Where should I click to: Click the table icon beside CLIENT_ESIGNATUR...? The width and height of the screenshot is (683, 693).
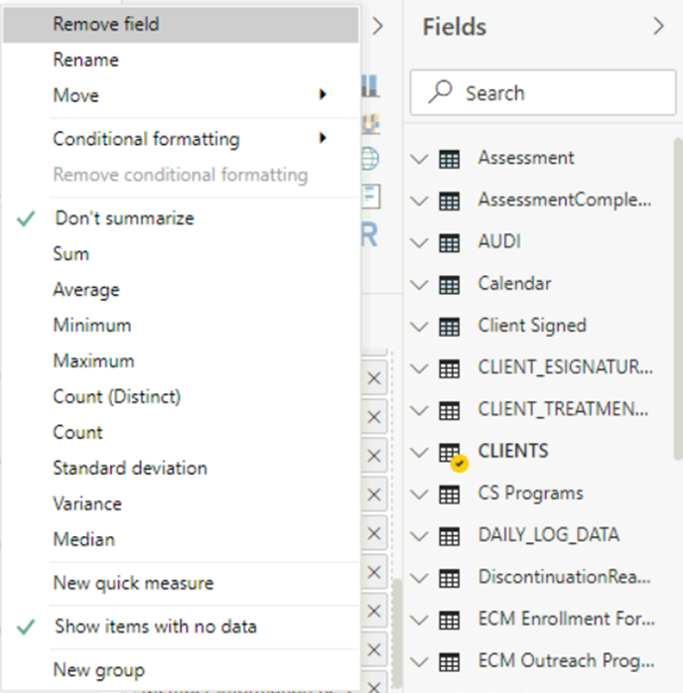point(450,368)
